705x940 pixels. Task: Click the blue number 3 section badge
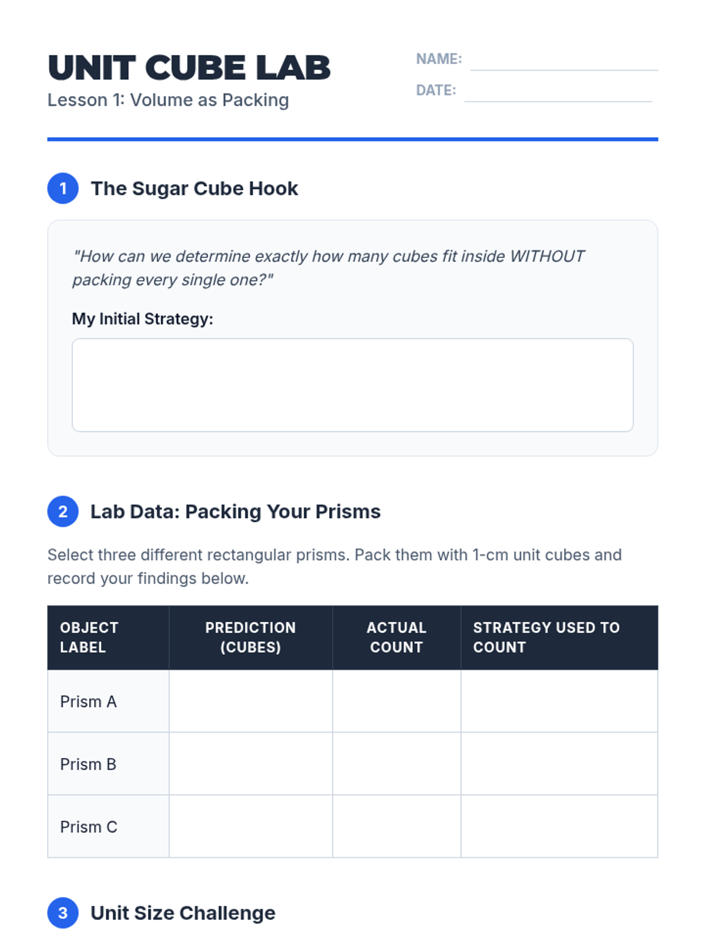63,913
